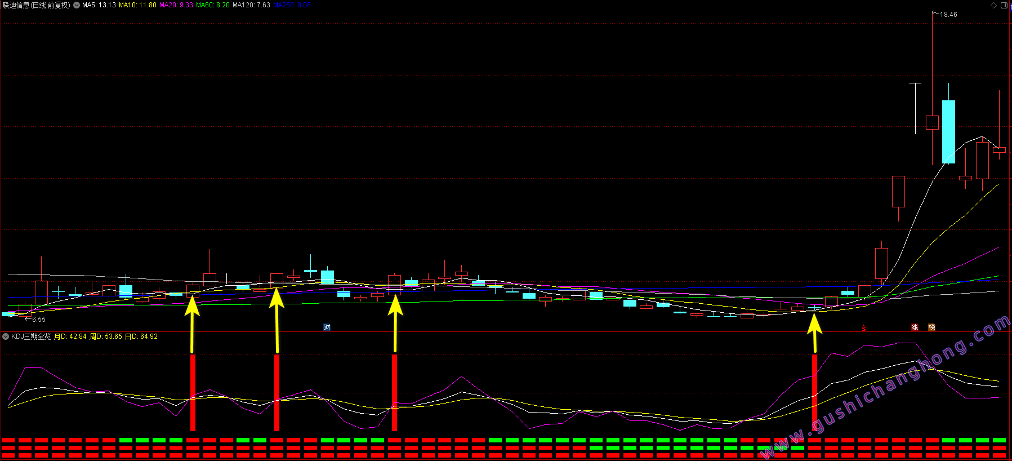Click the 涨 marker below the chart
This screenshot has height=461, width=1012.
[x=915, y=327]
